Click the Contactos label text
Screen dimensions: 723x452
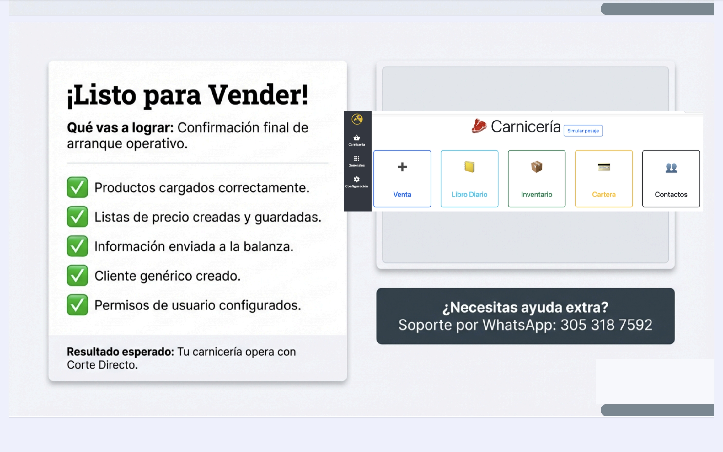click(x=671, y=195)
